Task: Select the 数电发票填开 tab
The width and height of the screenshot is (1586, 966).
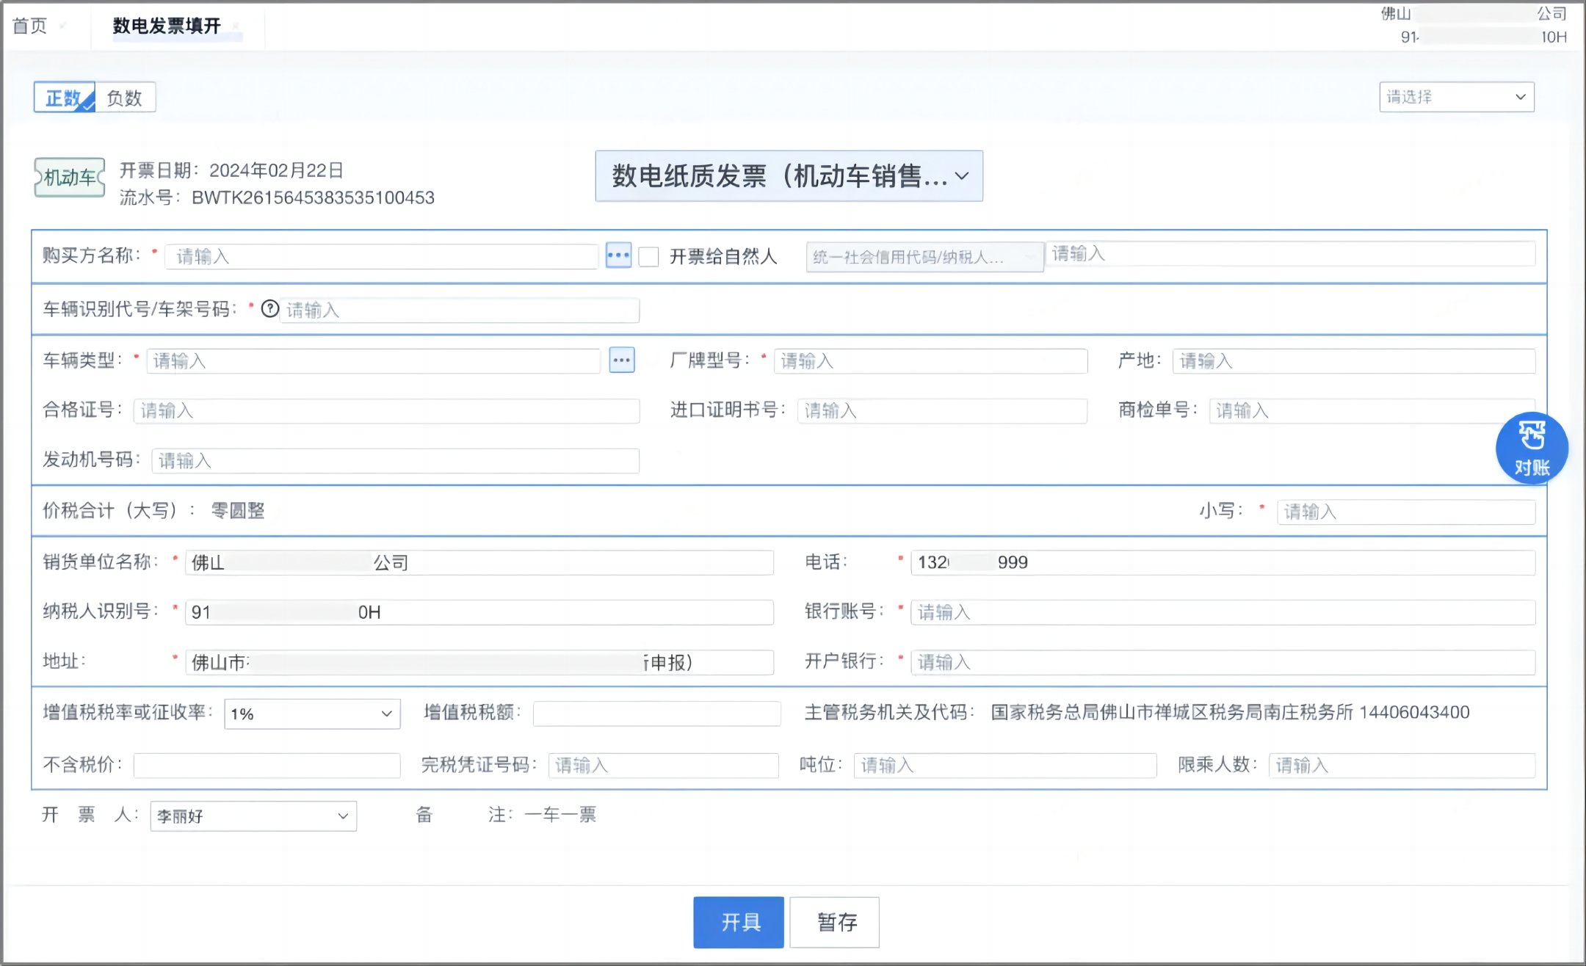Action: pos(167,26)
